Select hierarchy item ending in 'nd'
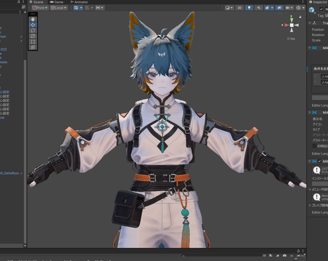Image resolution: width=328 pixels, height=261 pixels. [2, 118]
